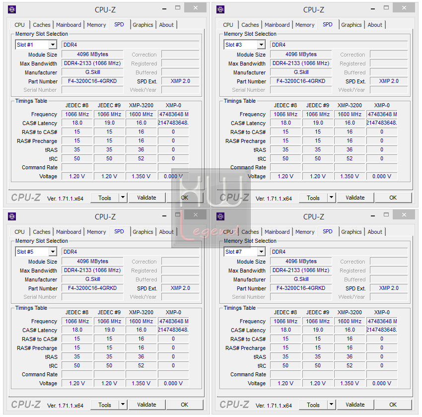422x417 pixels.
Task: Expand Tools arrow in Slot #1 window
Action: (123, 198)
